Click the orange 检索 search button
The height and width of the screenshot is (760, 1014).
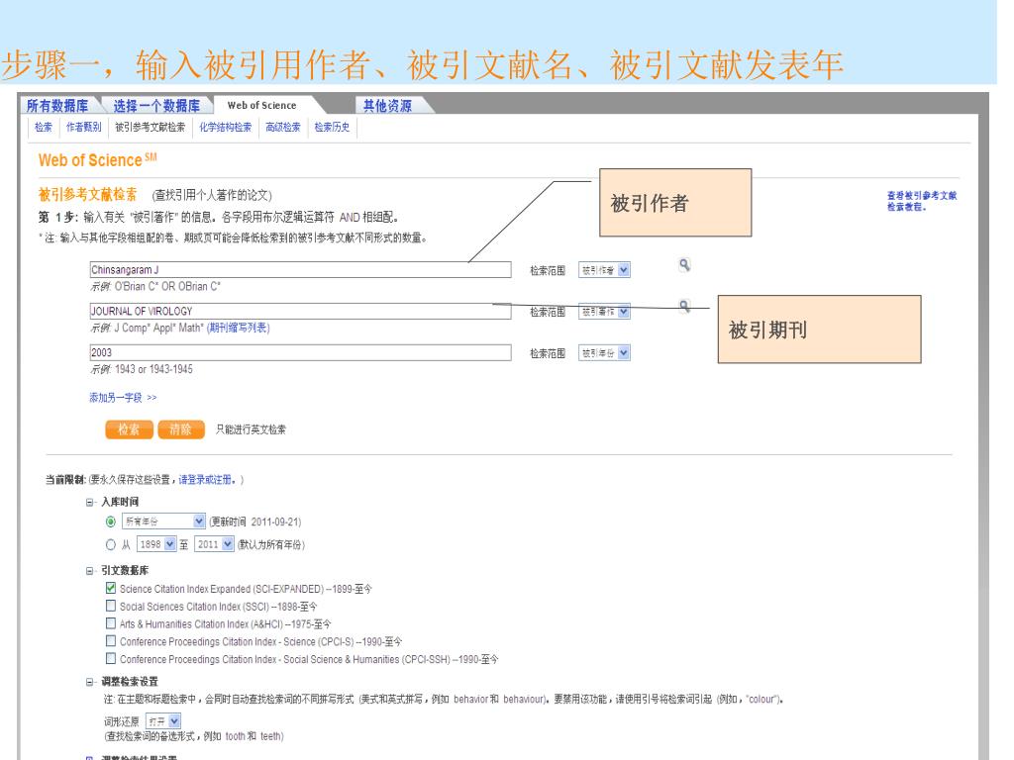pos(130,429)
